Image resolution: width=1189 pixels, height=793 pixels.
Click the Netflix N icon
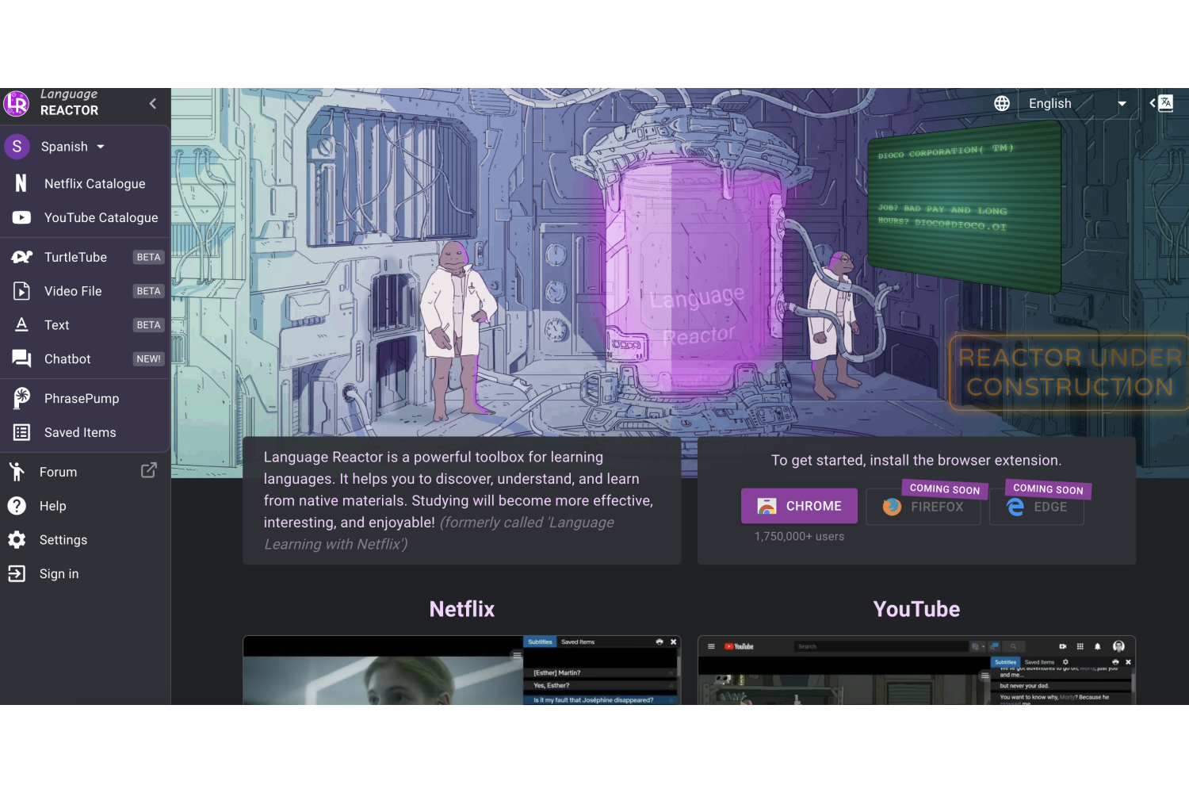[21, 183]
